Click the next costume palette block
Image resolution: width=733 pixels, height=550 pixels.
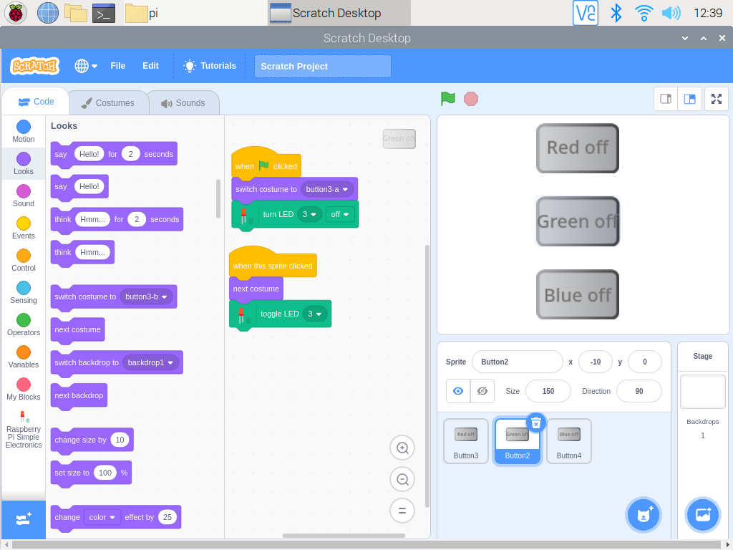click(77, 330)
